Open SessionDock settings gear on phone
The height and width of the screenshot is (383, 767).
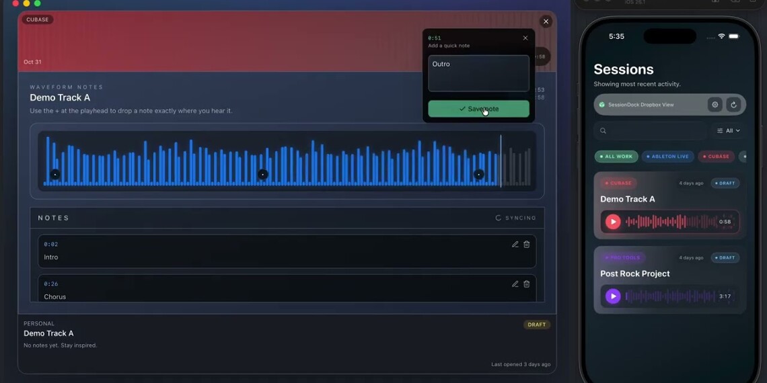(x=715, y=105)
